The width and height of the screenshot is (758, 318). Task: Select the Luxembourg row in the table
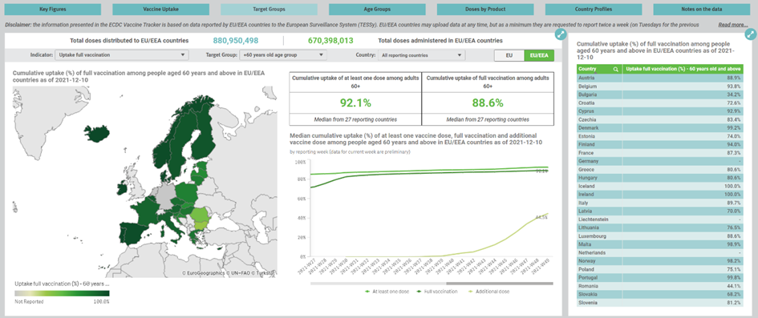660,236
